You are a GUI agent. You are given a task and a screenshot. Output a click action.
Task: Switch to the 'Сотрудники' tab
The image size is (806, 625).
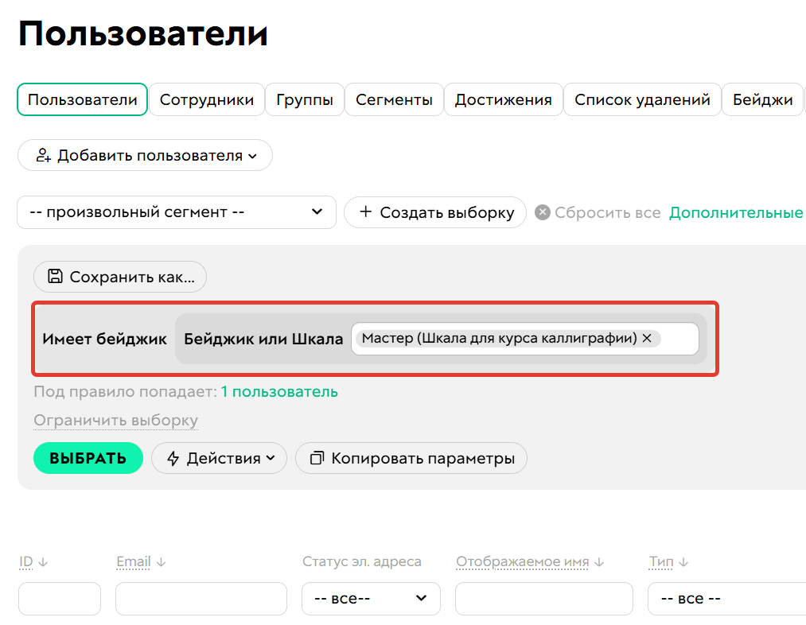click(207, 99)
